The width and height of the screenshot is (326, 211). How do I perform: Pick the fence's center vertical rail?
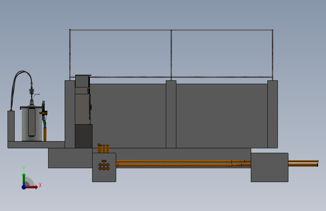(171, 55)
